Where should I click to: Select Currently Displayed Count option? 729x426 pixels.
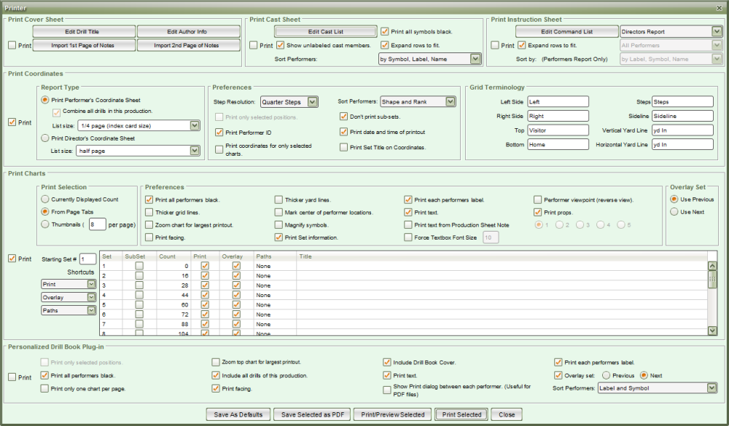pyautogui.click(x=45, y=199)
